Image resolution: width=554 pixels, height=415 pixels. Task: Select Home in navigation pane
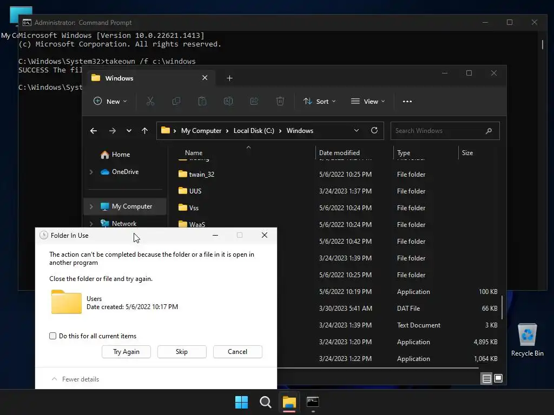pyautogui.click(x=121, y=155)
